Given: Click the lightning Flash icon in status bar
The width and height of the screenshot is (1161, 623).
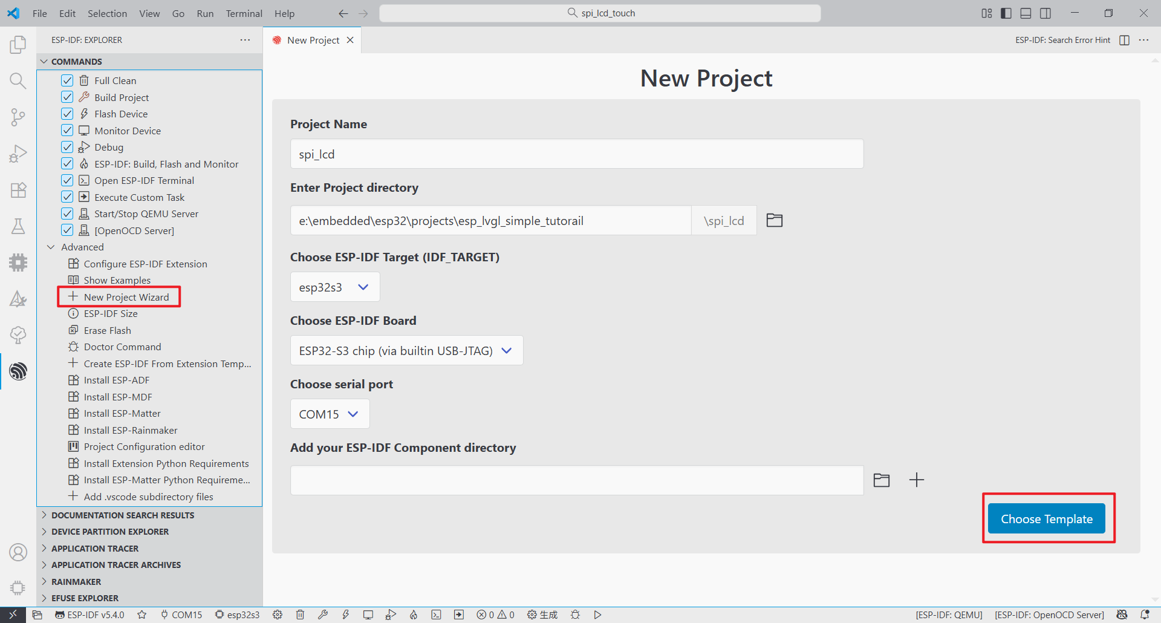Looking at the screenshot, I should (345, 615).
